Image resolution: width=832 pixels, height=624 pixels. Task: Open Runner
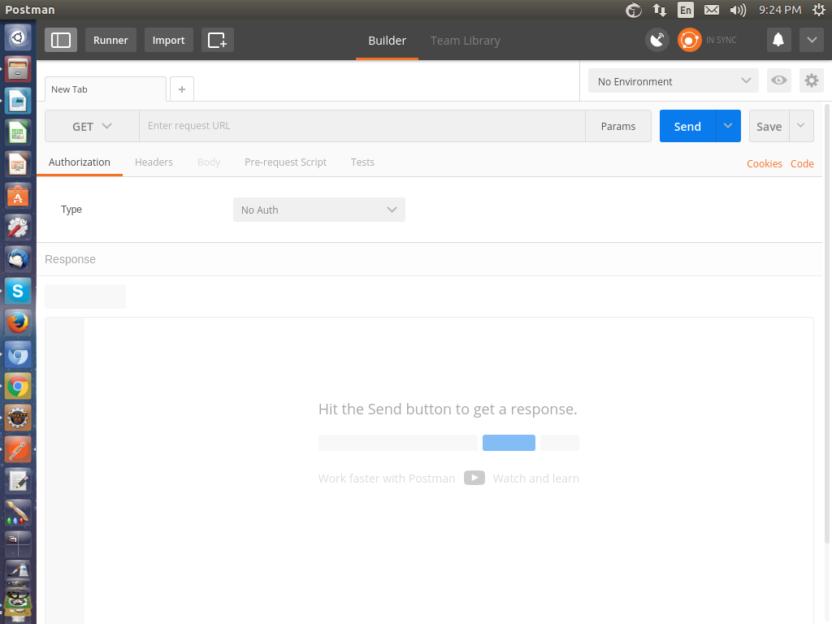pos(110,40)
